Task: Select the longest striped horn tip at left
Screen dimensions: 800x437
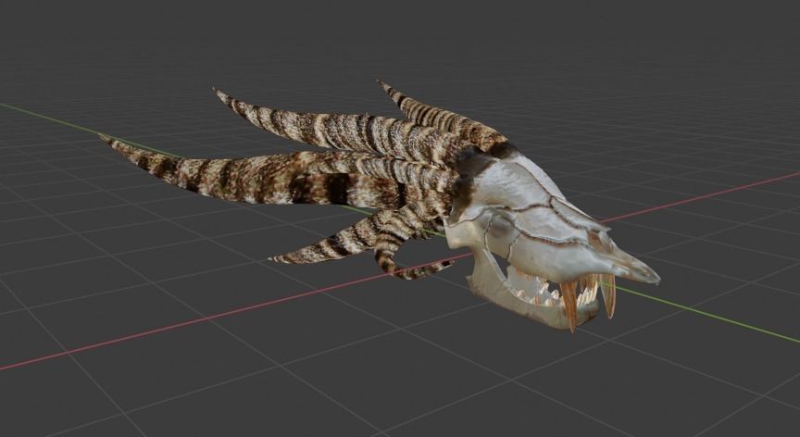Action: (x=109, y=141)
